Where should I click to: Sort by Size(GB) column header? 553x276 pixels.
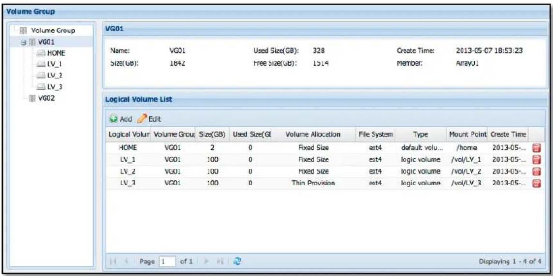coord(212,135)
